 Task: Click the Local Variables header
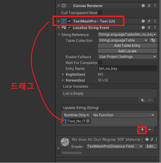(109, 86)
